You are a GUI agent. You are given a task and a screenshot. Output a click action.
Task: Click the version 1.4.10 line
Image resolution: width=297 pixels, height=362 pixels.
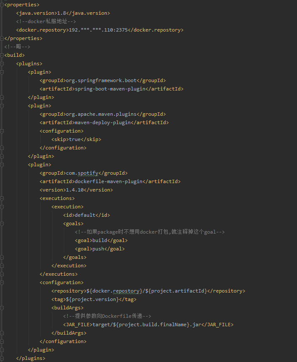coord(76,190)
